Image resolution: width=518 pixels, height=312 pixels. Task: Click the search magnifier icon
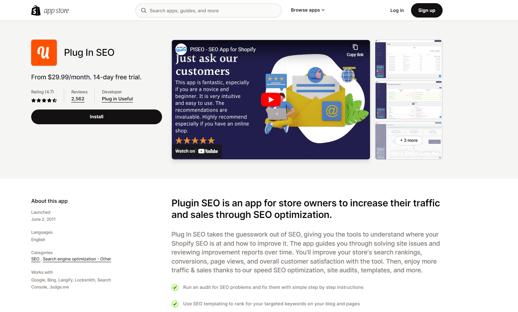(x=144, y=11)
